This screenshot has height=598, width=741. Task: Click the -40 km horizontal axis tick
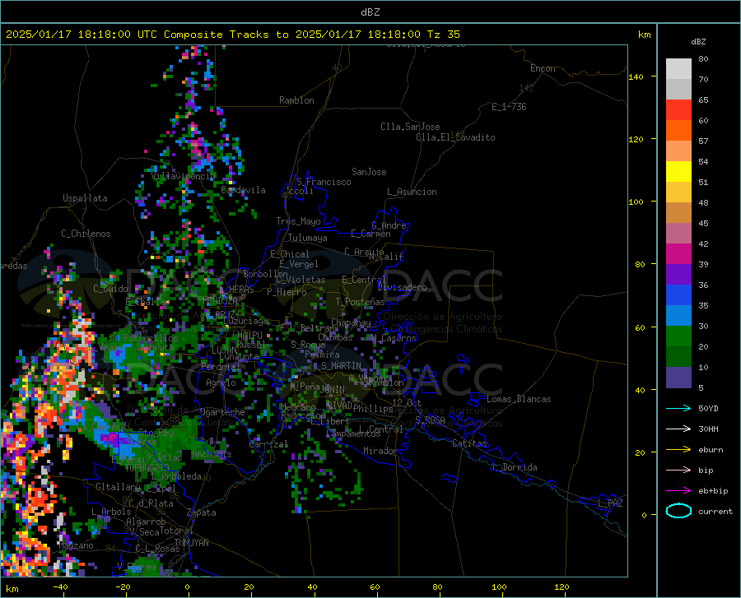(60, 586)
